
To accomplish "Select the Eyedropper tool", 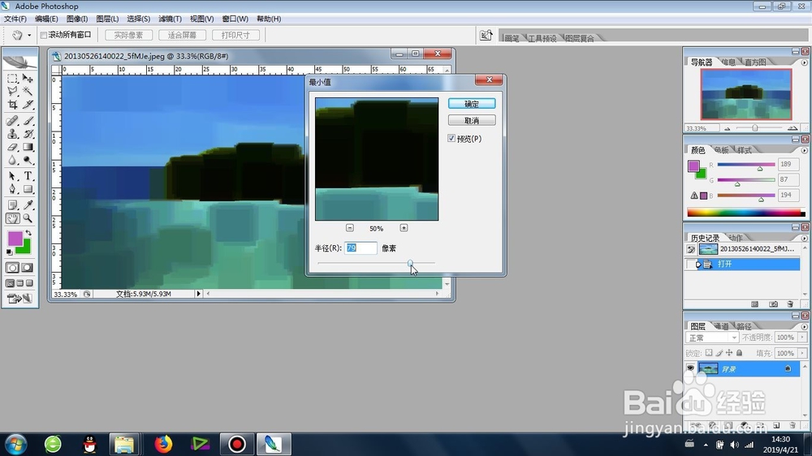I will (x=28, y=205).
